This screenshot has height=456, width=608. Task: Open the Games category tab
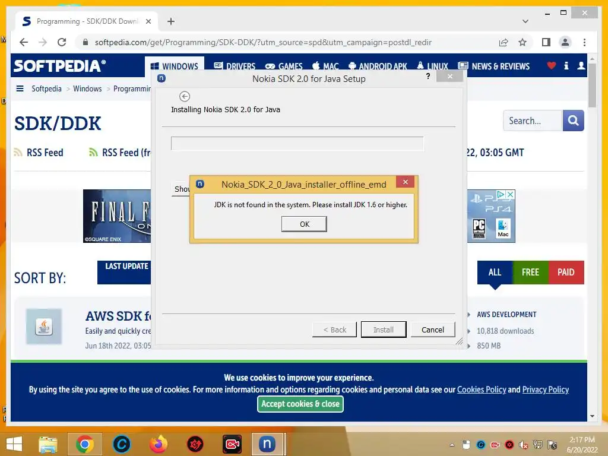(283, 66)
